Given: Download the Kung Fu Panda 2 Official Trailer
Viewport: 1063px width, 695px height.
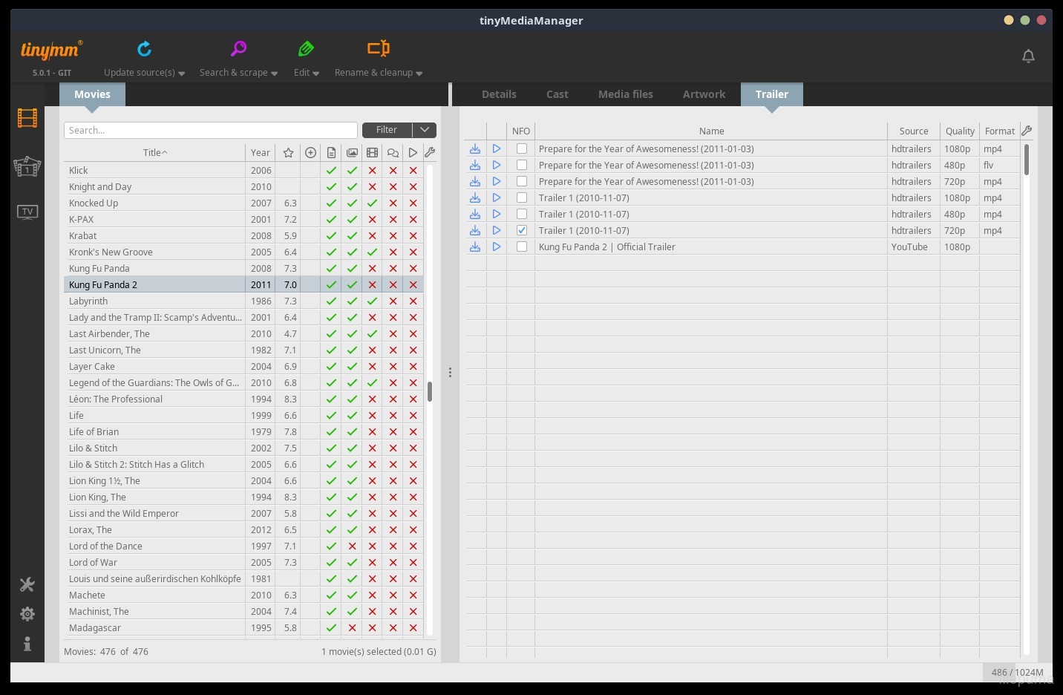Looking at the screenshot, I should (x=475, y=247).
